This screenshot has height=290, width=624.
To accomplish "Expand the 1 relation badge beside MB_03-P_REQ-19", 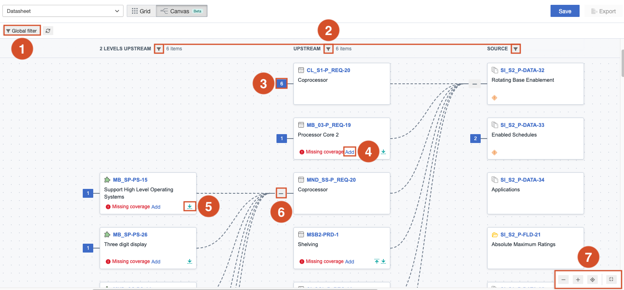I will point(281,139).
